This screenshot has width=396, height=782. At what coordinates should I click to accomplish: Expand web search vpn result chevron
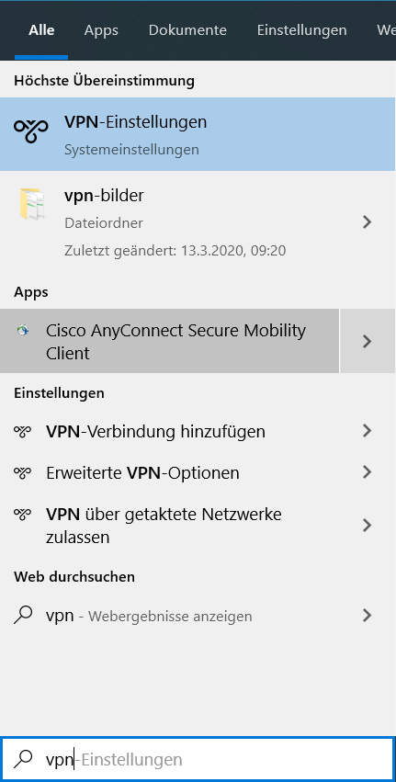click(x=368, y=616)
